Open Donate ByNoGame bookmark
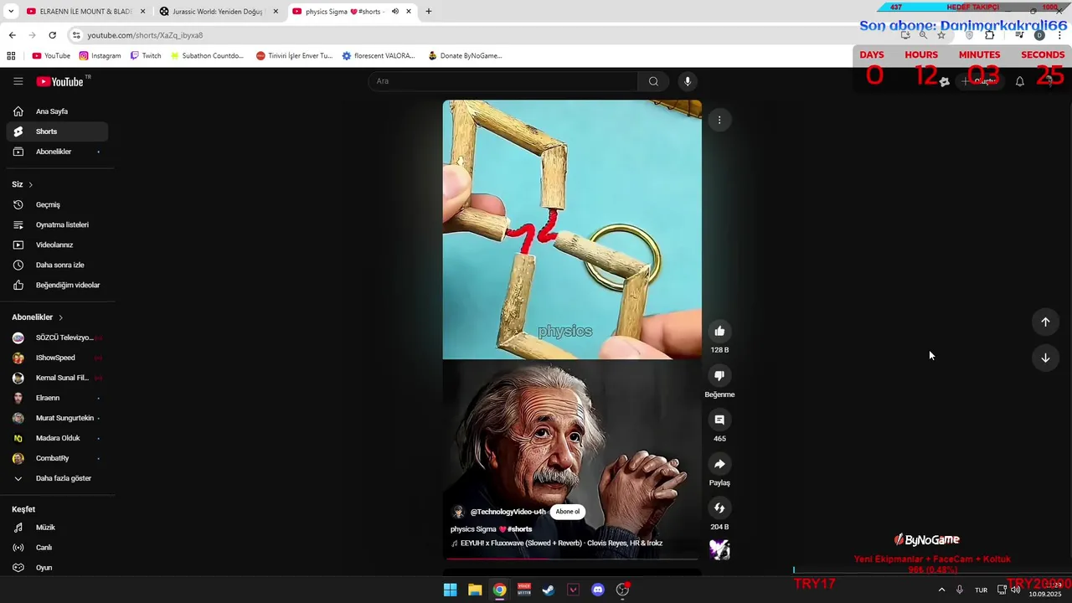The width and height of the screenshot is (1072, 603). [465, 55]
